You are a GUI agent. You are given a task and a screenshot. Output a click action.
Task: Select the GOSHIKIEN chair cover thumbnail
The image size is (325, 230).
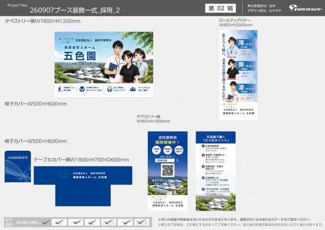pos(18,167)
